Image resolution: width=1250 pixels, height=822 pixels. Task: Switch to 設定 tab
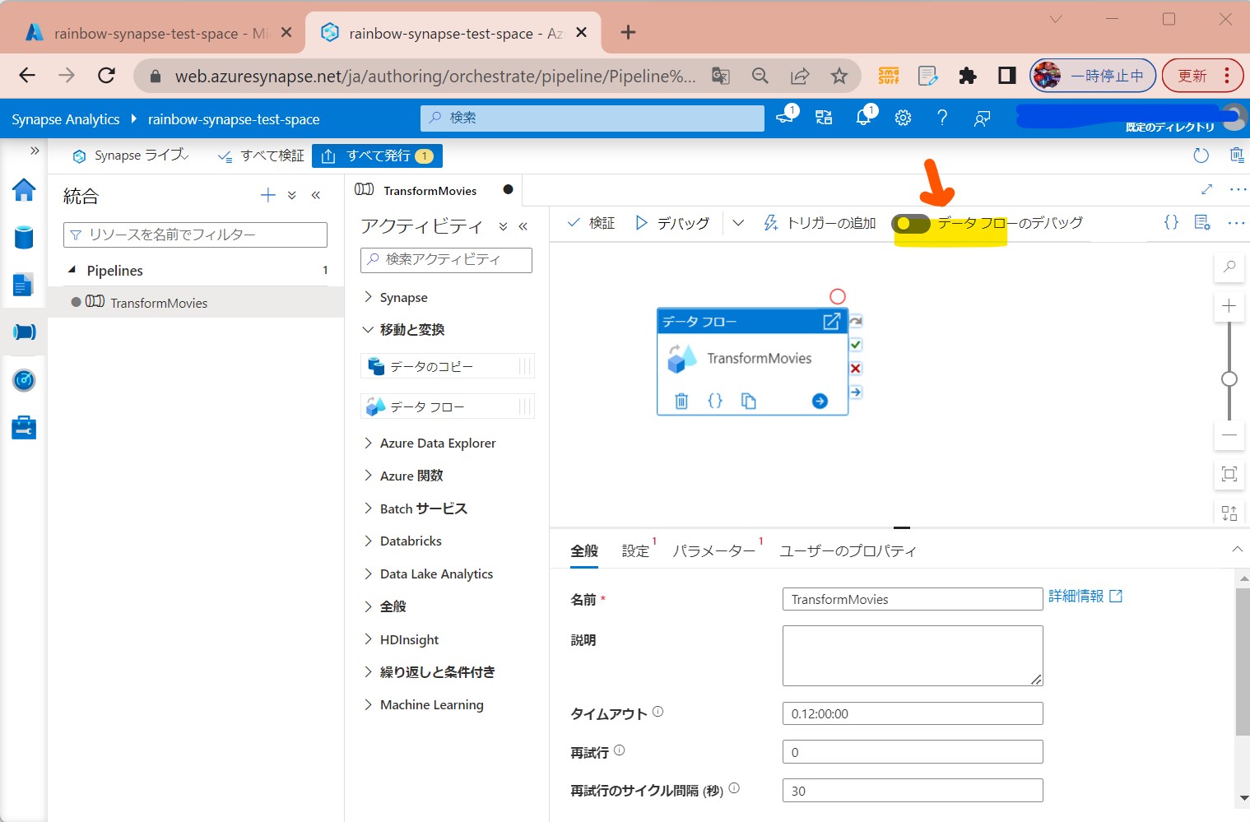click(635, 550)
